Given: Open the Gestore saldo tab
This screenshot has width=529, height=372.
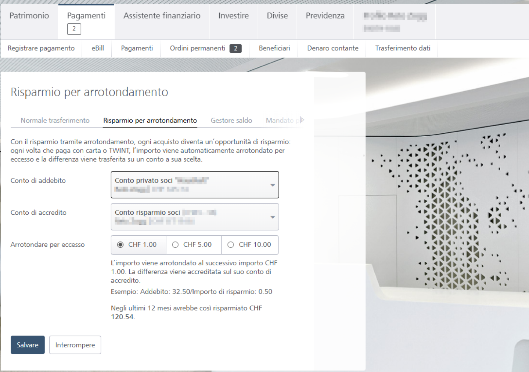Looking at the screenshot, I should 231,120.
